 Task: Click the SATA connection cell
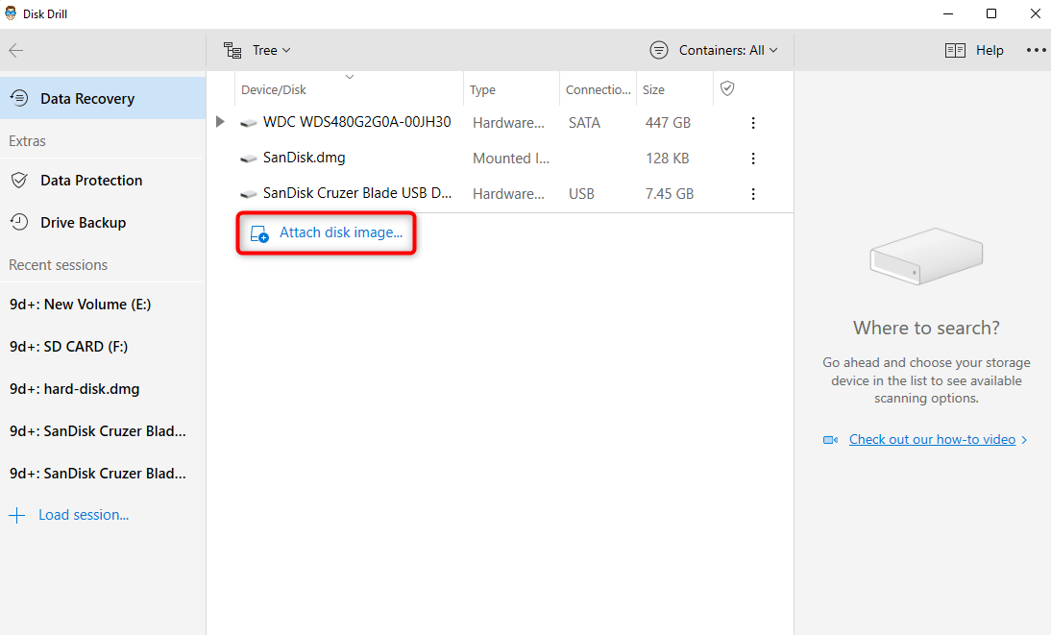point(584,123)
